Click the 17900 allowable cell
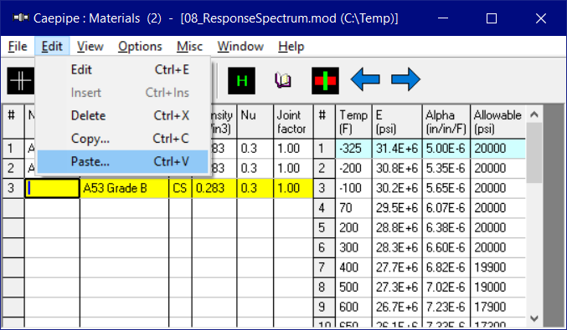The height and width of the screenshot is (330, 567). pyautogui.click(x=498, y=307)
